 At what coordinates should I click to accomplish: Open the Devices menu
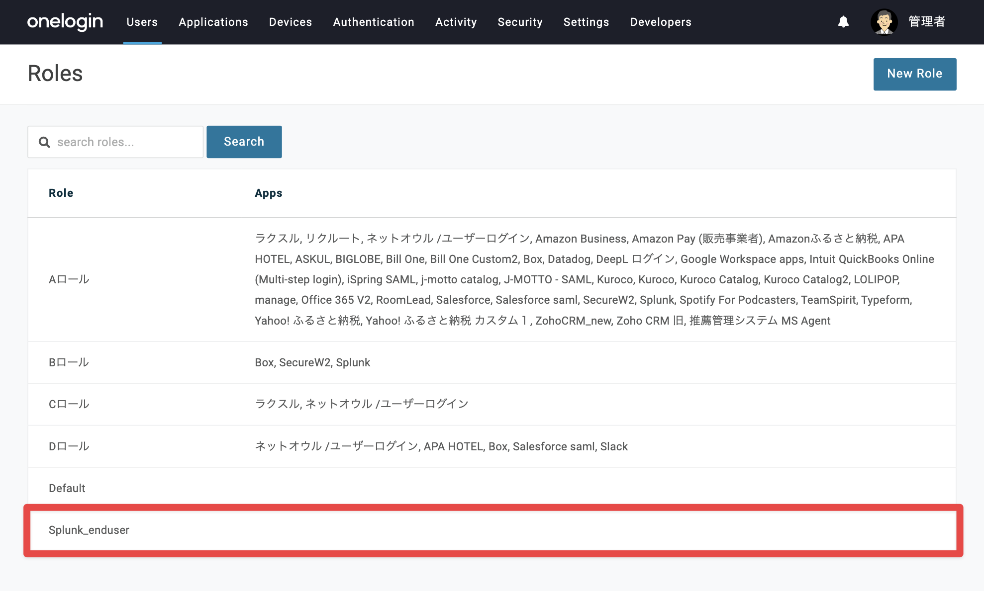click(291, 22)
